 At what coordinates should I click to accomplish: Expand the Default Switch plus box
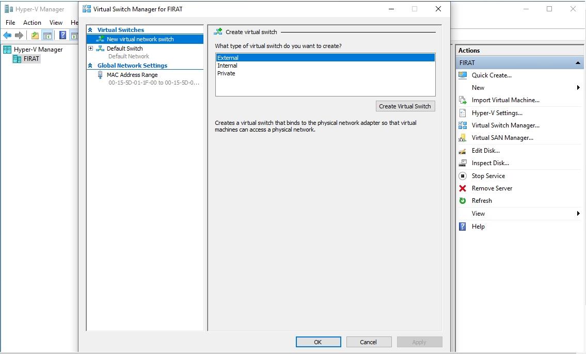90,48
